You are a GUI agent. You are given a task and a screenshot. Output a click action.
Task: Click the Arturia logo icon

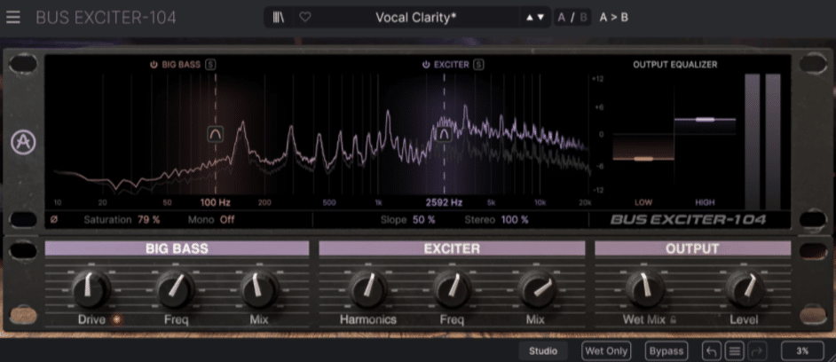(x=23, y=143)
